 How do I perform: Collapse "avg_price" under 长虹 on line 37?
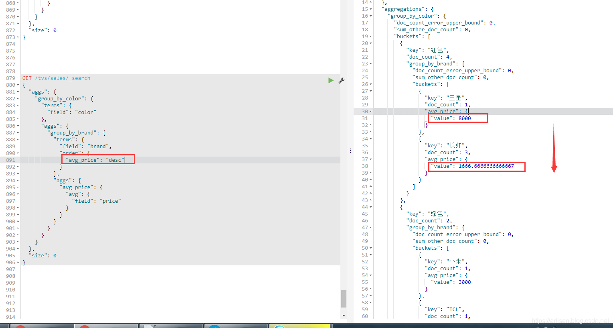tap(371, 159)
